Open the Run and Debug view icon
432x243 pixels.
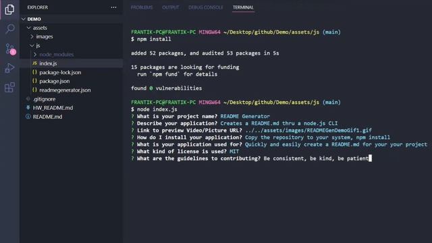9,68
